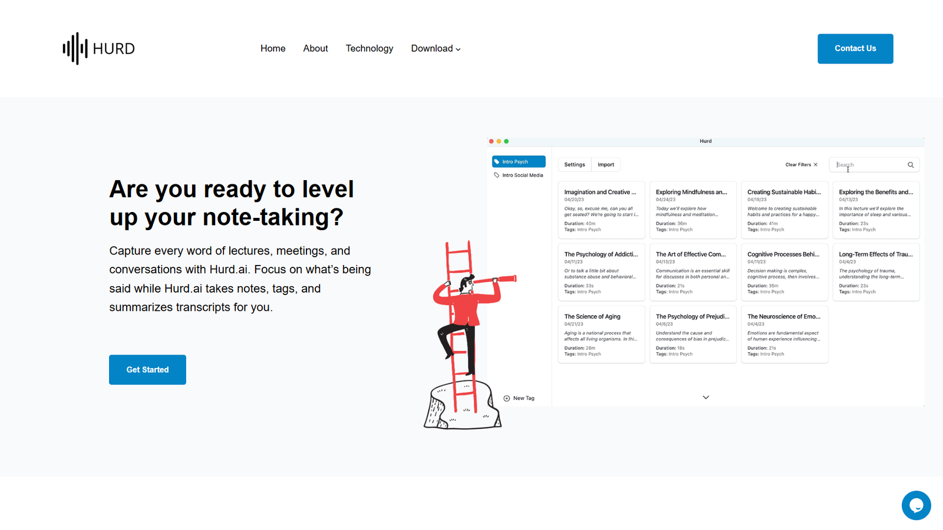
Task: Click the magnifier icon in the search box
Action: pos(911,165)
